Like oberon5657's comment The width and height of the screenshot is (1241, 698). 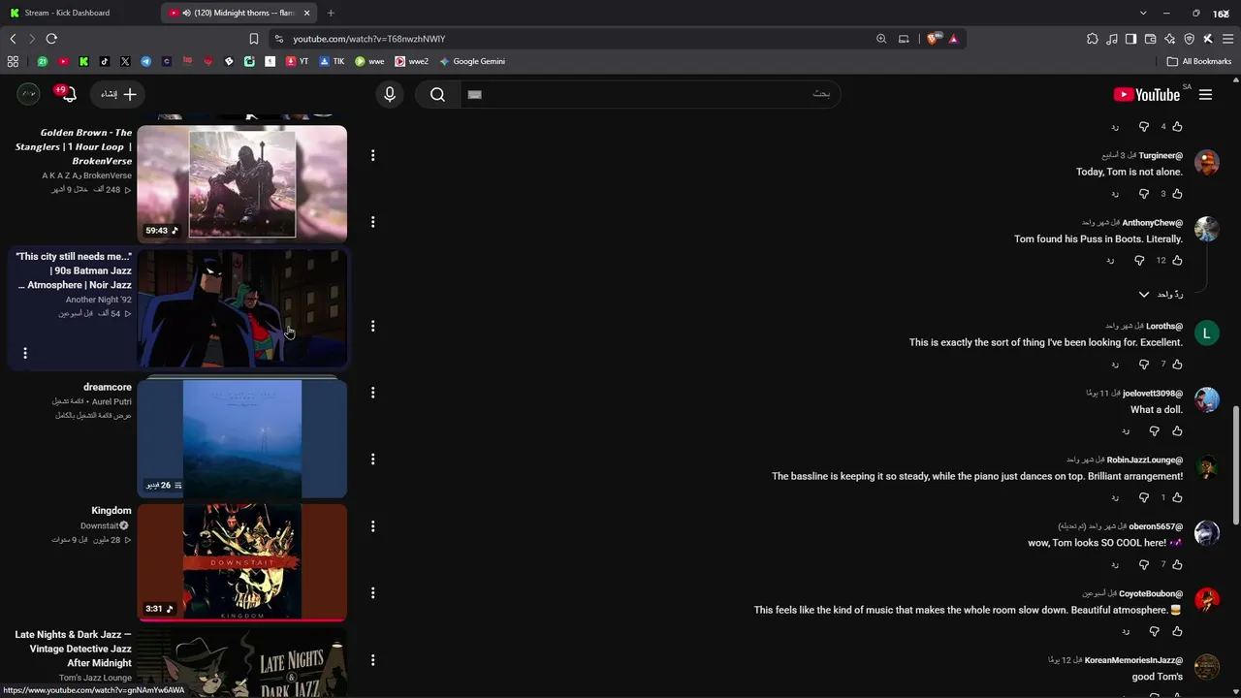click(x=1177, y=565)
